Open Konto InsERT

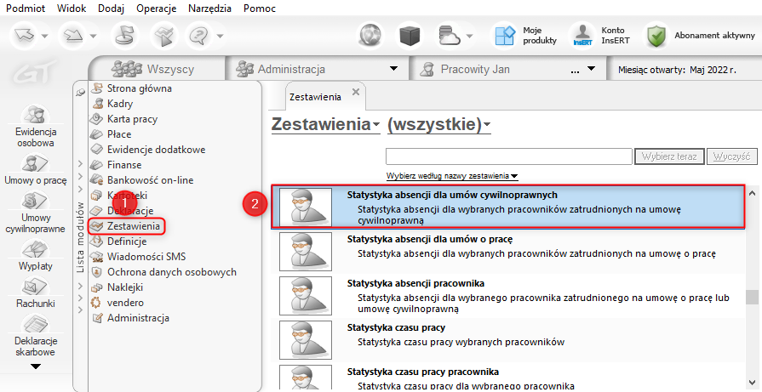pos(601,36)
